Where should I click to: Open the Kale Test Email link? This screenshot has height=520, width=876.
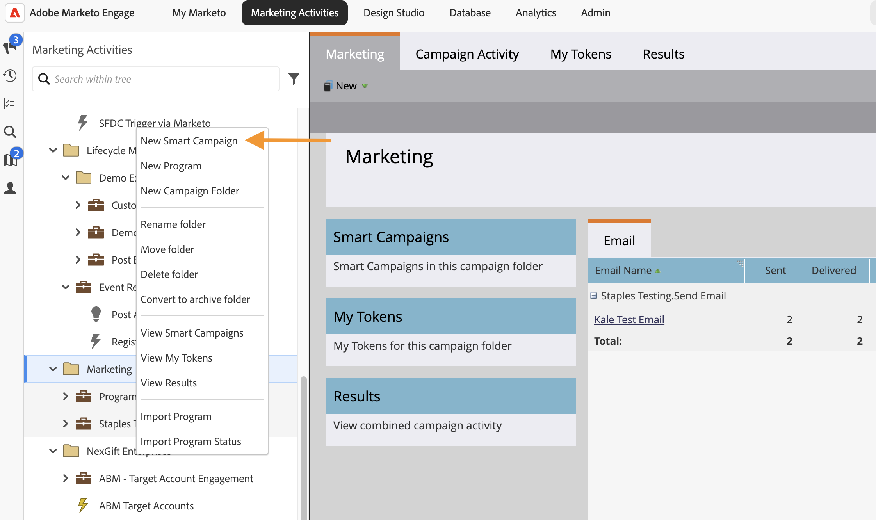click(x=629, y=319)
